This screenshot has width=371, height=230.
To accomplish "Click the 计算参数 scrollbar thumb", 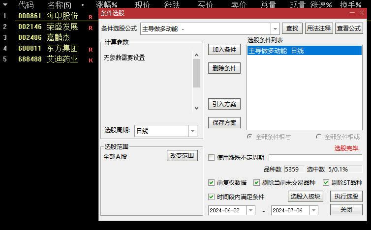I will 196,73.
